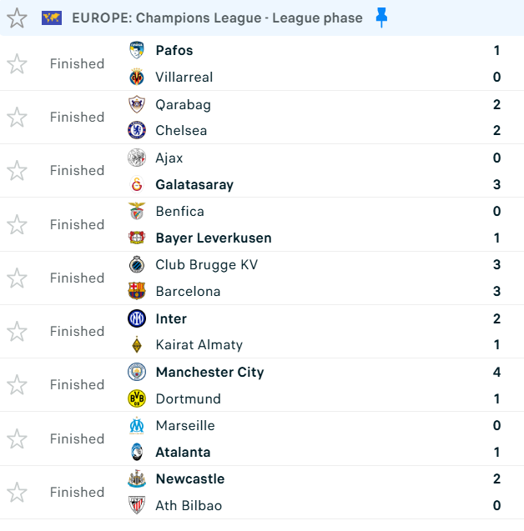The image size is (524, 531).
Task: Click the Europe map flag icon
Action: (x=52, y=18)
